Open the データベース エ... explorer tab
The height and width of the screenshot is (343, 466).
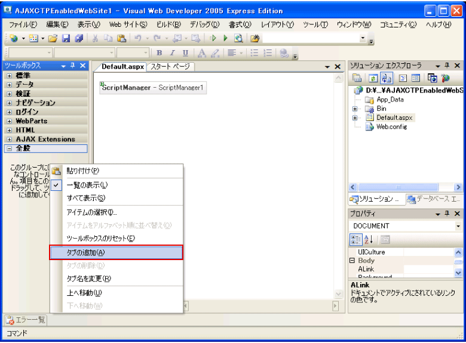pyautogui.click(x=434, y=199)
